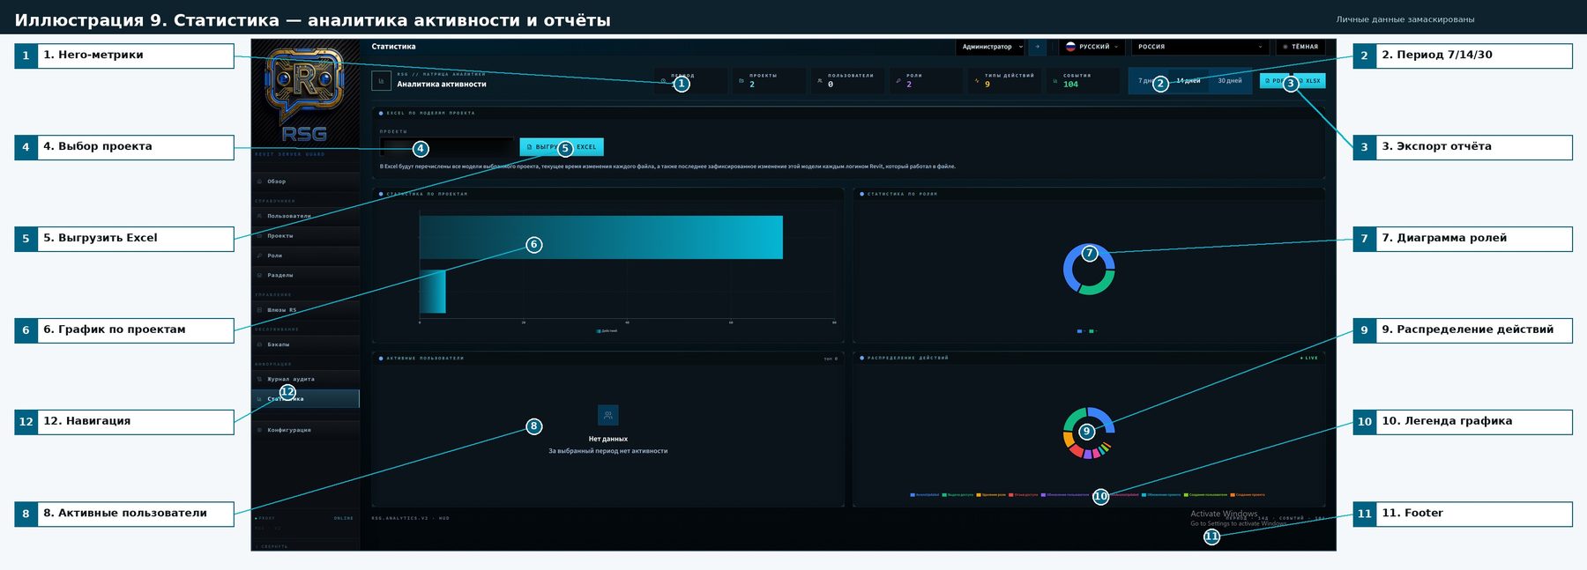Screen dimensions: 1587x570
Task: Export report with PDF button
Action: coord(1274,81)
